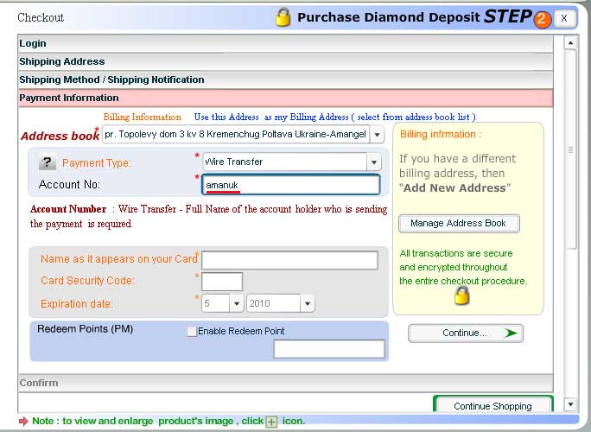This screenshot has height=432, width=591.
Task: Click the gold padlock icon beside Purchase title
Action: (283, 17)
